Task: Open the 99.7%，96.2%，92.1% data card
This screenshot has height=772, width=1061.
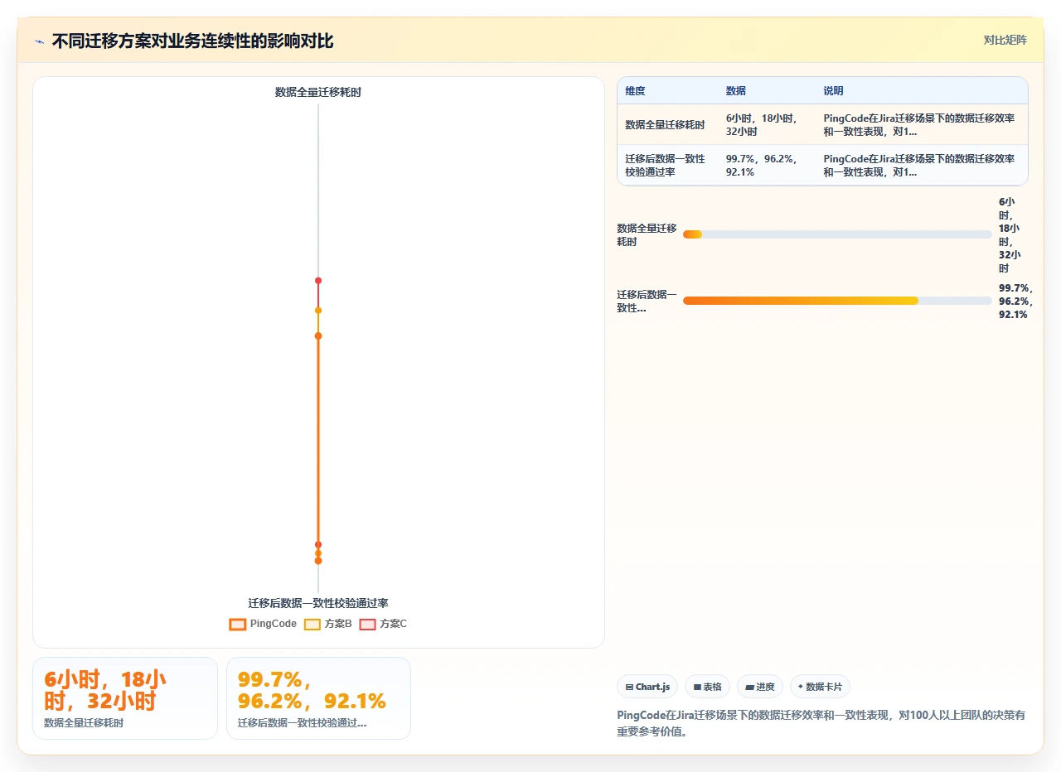Action: pyautogui.click(x=318, y=698)
